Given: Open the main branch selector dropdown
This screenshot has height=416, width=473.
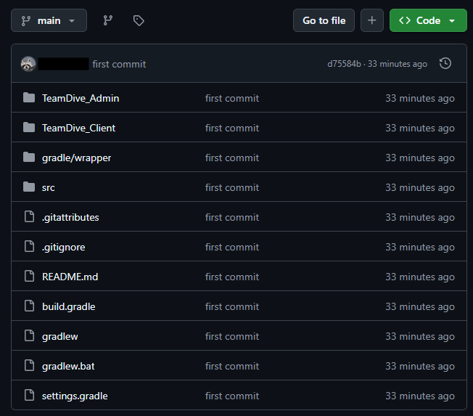Looking at the screenshot, I should point(49,20).
